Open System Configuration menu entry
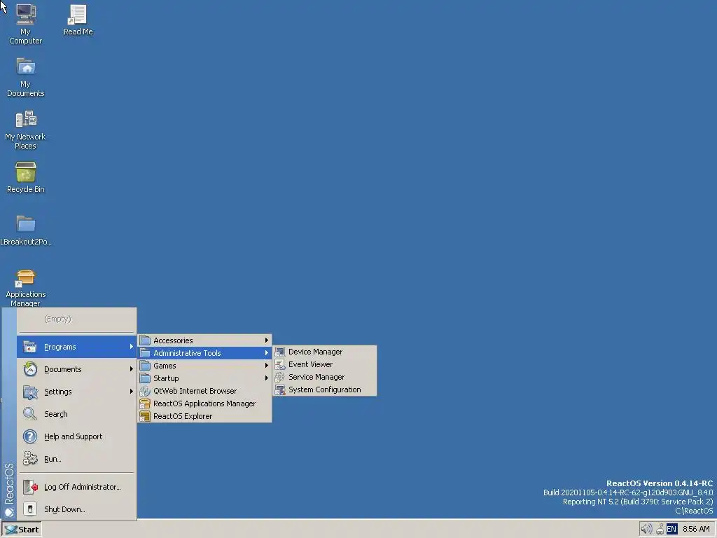This screenshot has height=538, width=717. coord(325,389)
